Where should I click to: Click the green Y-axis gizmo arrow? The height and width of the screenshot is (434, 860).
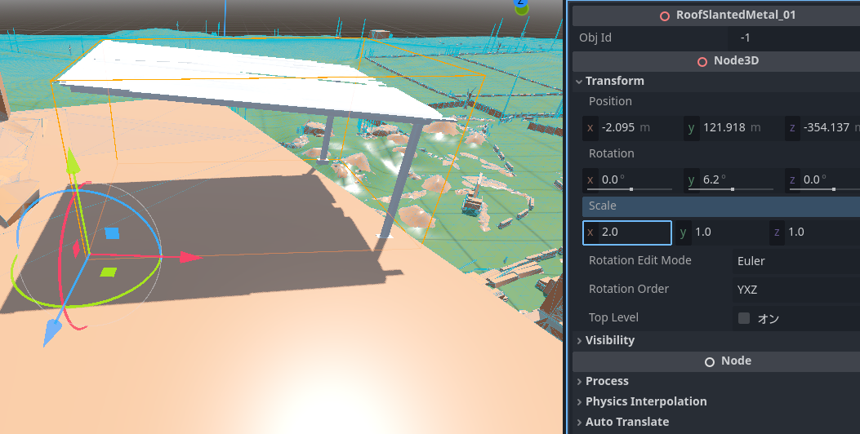[73, 162]
